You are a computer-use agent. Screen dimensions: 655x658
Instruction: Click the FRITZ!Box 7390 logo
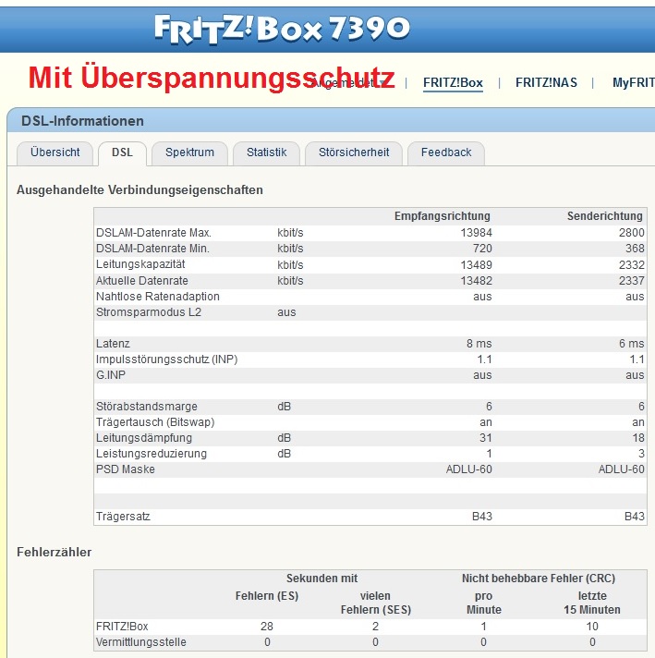[x=282, y=29]
